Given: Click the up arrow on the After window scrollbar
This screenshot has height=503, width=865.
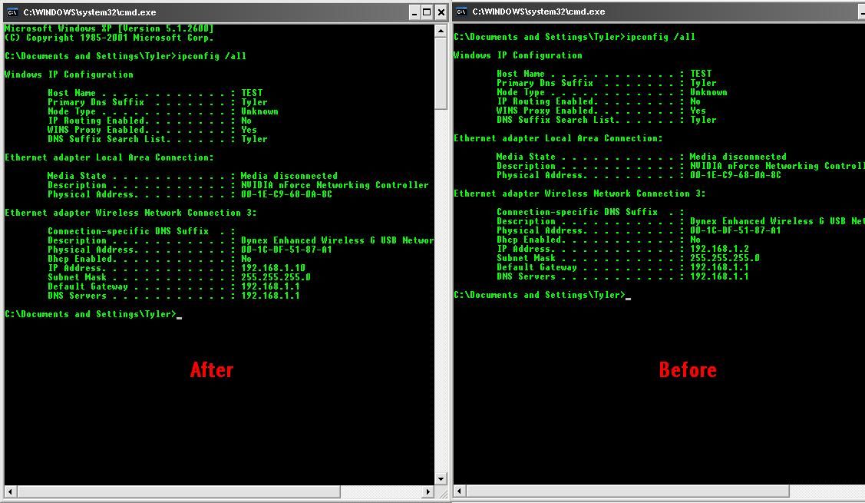Looking at the screenshot, I should pos(441,29).
